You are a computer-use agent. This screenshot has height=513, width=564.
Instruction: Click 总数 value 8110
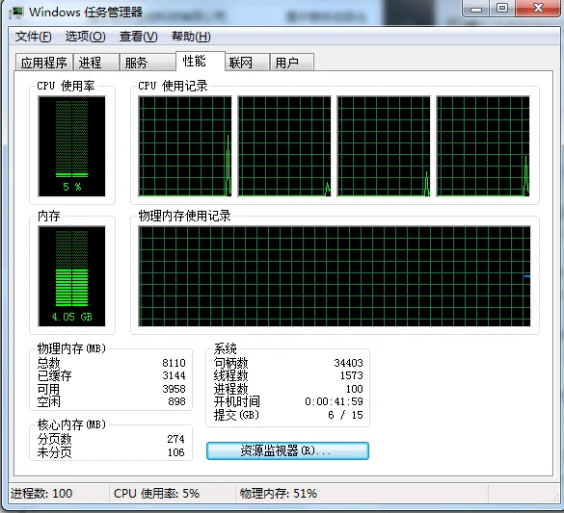click(x=174, y=363)
